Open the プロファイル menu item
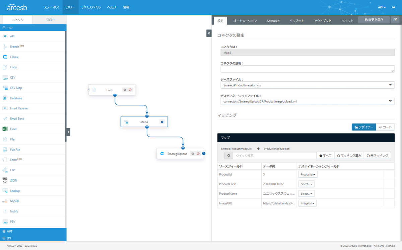 (91, 7)
